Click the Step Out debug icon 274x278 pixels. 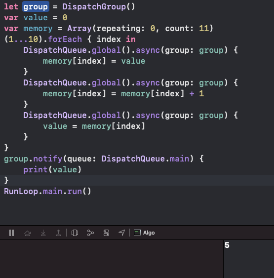58,233
